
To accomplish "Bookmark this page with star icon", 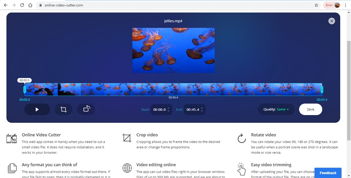I will tap(316, 5).
